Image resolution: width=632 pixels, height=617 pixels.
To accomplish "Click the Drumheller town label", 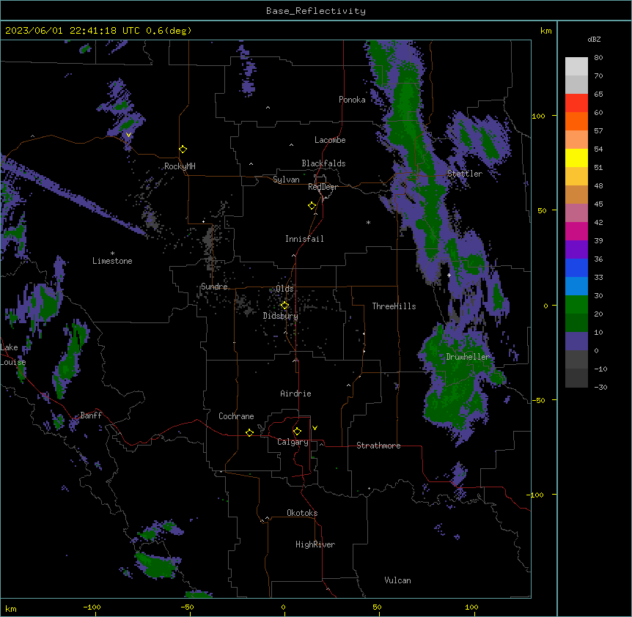I will click(468, 357).
